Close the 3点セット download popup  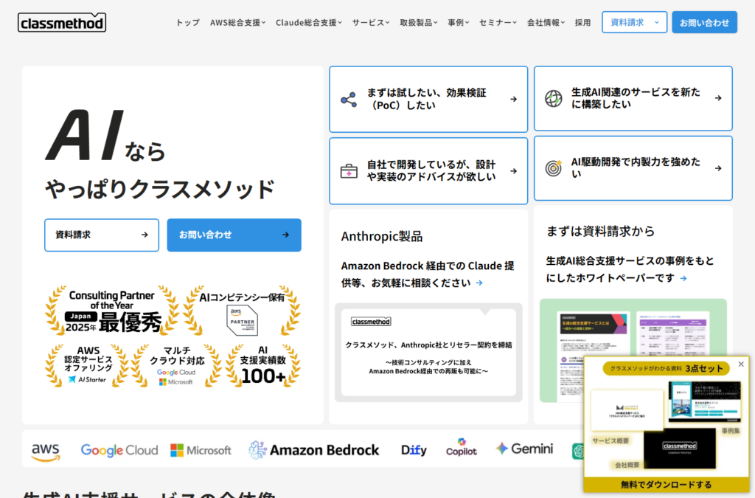pyautogui.click(x=741, y=364)
